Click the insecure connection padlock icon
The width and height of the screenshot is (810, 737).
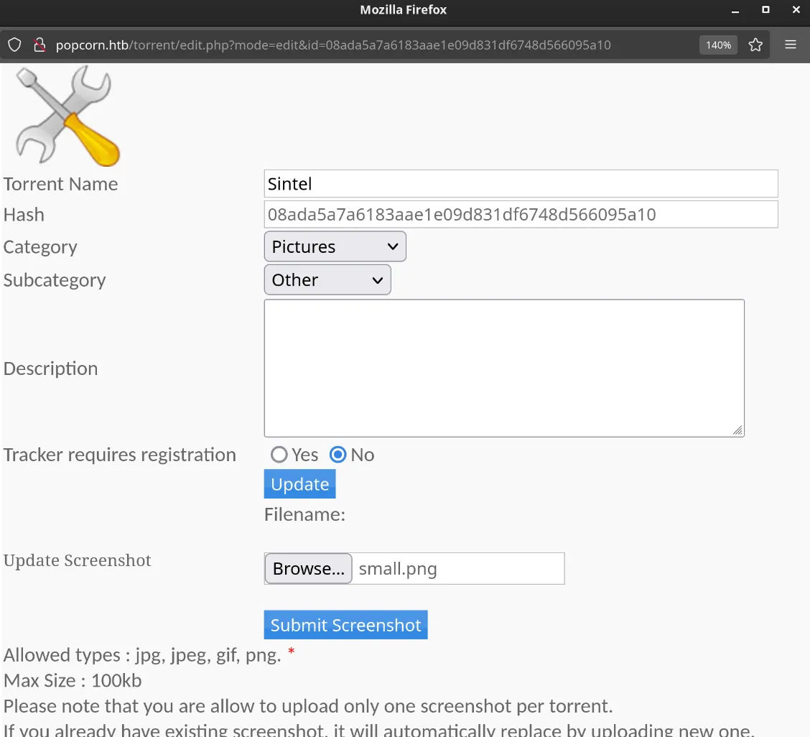(x=39, y=45)
